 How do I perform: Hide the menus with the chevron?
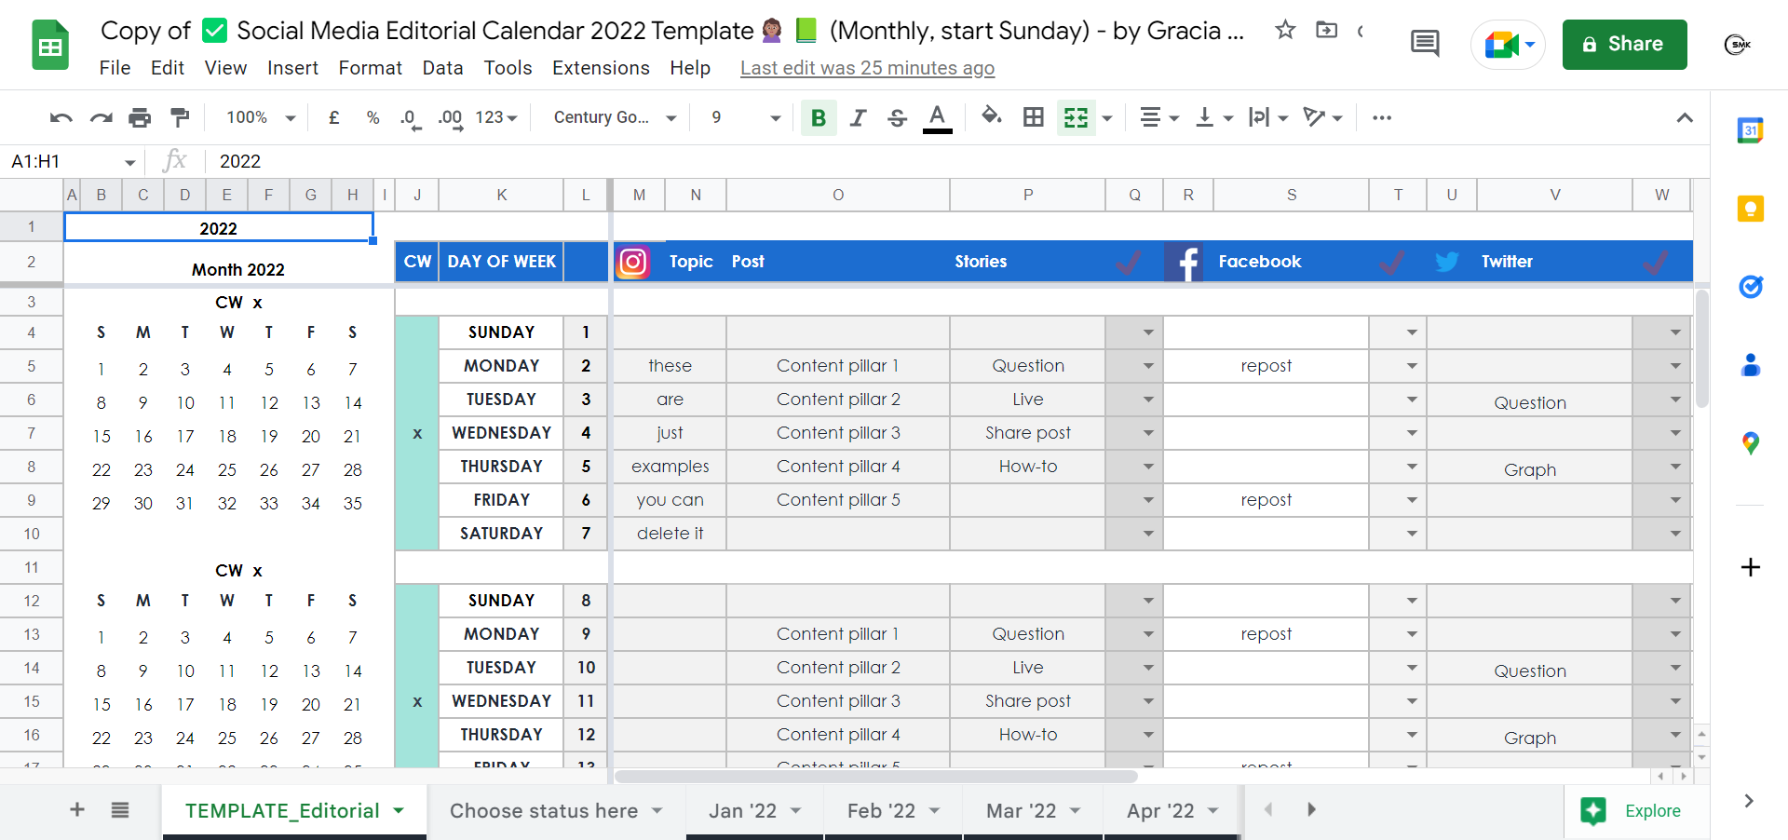click(x=1685, y=117)
